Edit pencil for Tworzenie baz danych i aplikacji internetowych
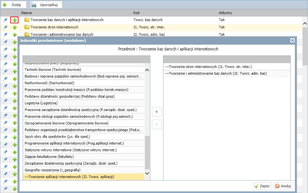This screenshot has width=308, height=193. click(x=5, y=20)
